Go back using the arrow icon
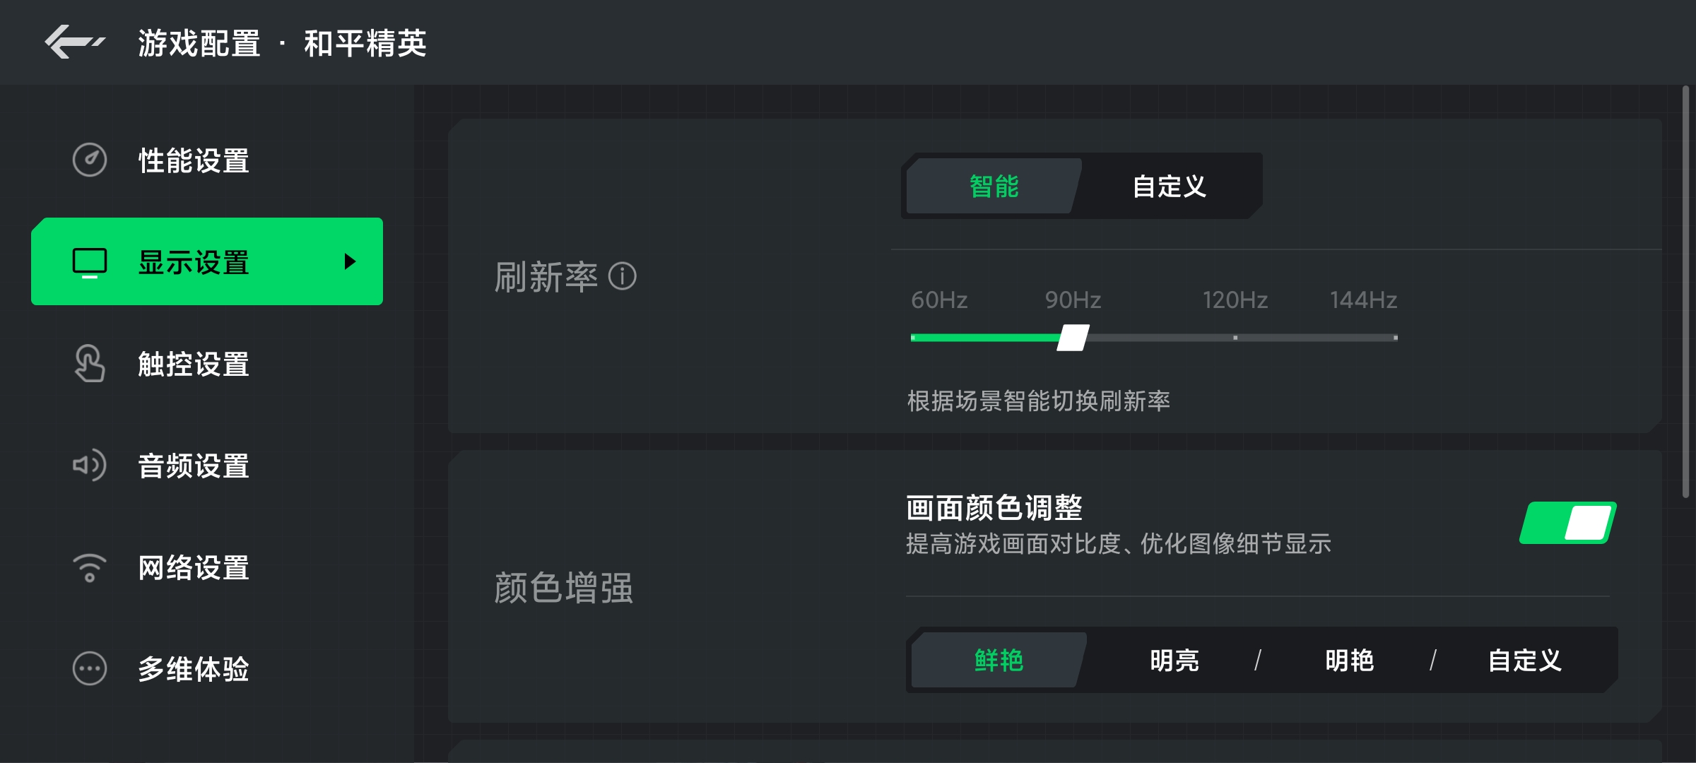The height and width of the screenshot is (763, 1696). click(75, 42)
